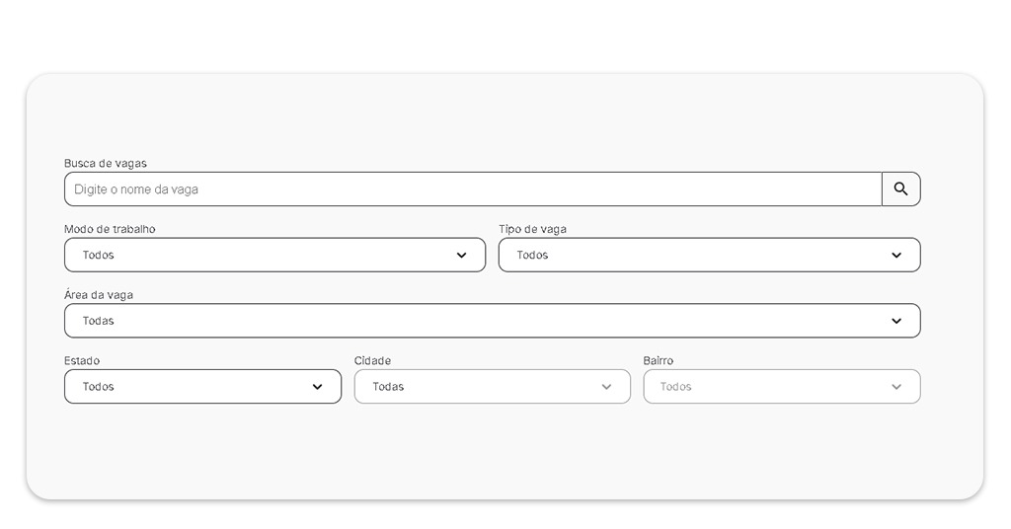This screenshot has width=1011, height=529.
Task: Click the 'Modo de trabalho' label
Action: pos(110,229)
